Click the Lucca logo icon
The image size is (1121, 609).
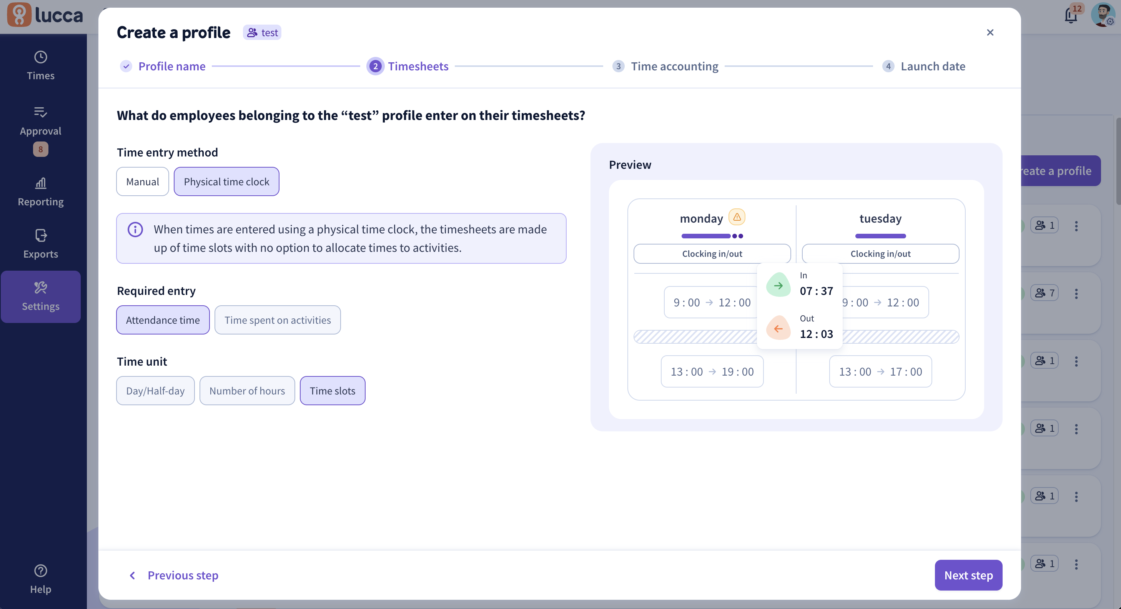tap(19, 15)
